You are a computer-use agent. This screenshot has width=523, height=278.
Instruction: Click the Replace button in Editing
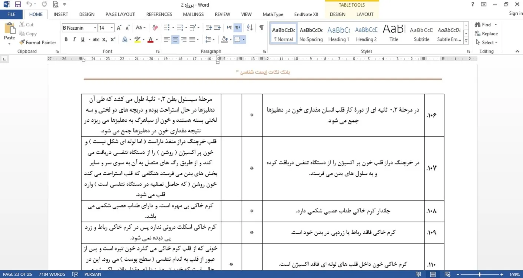click(486, 34)
